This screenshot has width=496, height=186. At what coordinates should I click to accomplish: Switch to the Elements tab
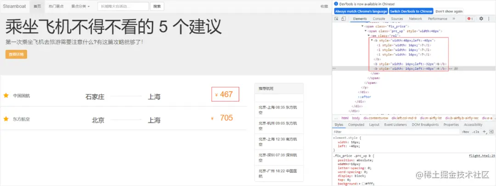pyautogui.click(x=360, y=19)
